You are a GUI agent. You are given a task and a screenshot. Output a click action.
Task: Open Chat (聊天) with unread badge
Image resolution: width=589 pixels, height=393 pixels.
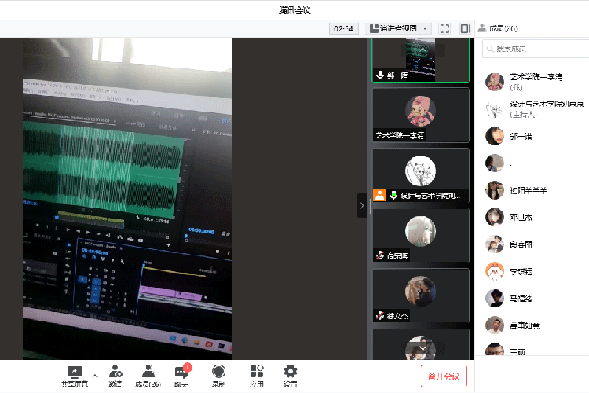tap(181, 375)
